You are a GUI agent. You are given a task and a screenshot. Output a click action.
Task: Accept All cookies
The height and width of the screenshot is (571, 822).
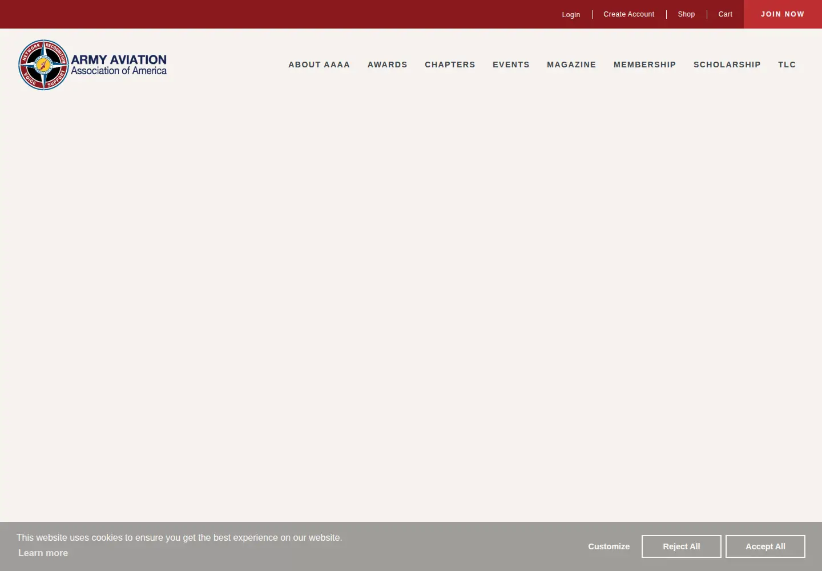[765, 546]
